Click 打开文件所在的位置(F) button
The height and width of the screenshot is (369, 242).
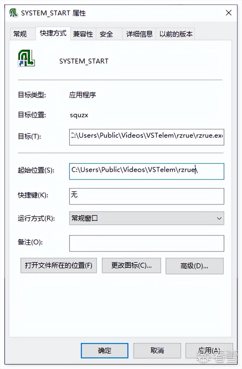click(x=59, y=266)
